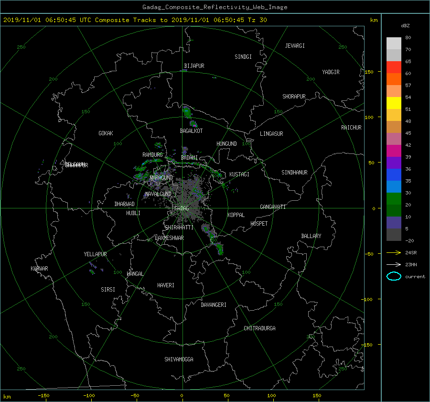
Task: Click the green radar echo north of BAGALKOT
Action: pyautogui.click(x=187, y=112)
